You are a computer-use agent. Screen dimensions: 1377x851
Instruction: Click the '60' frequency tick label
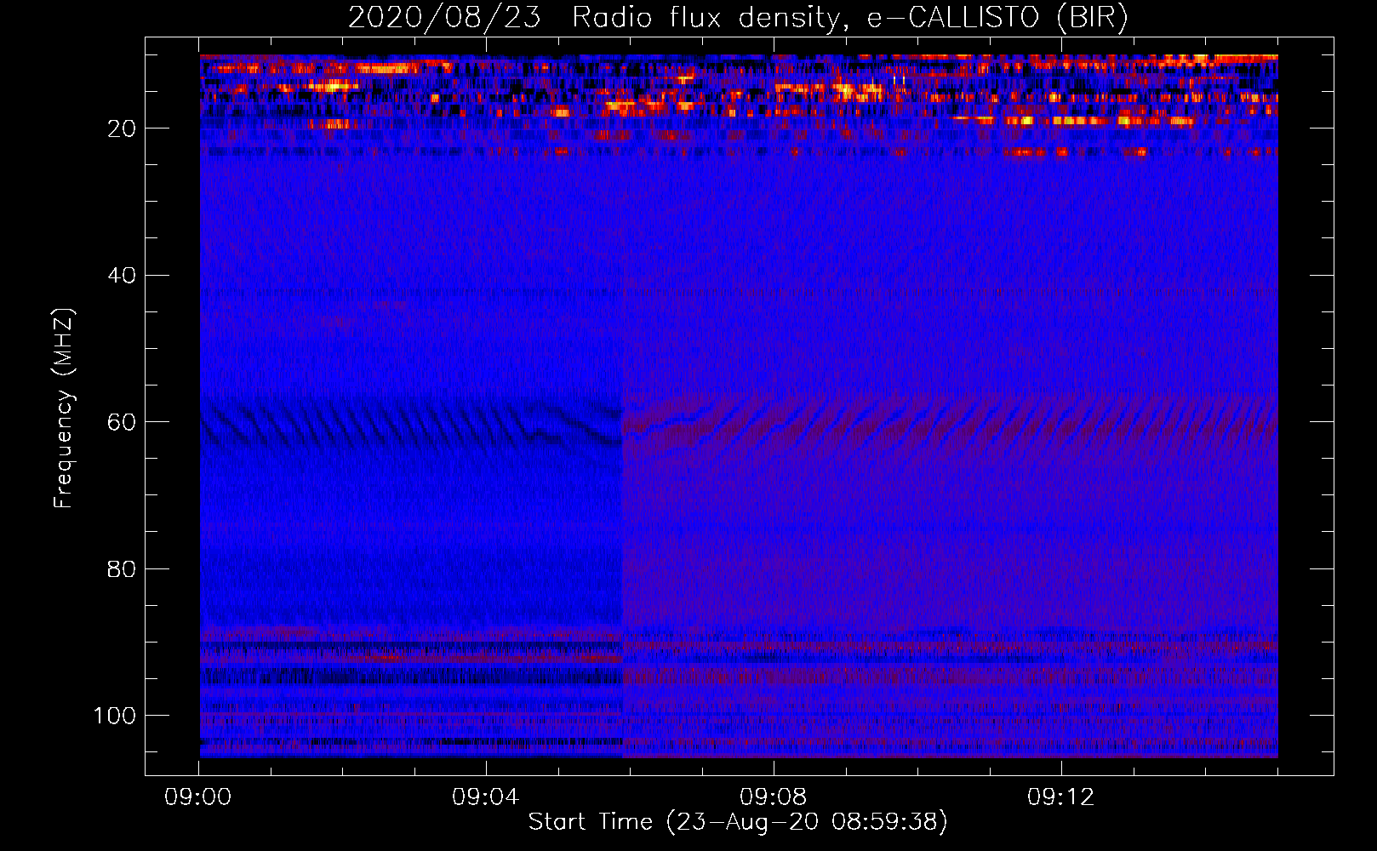pyautogui.click(x=122, y=422)
